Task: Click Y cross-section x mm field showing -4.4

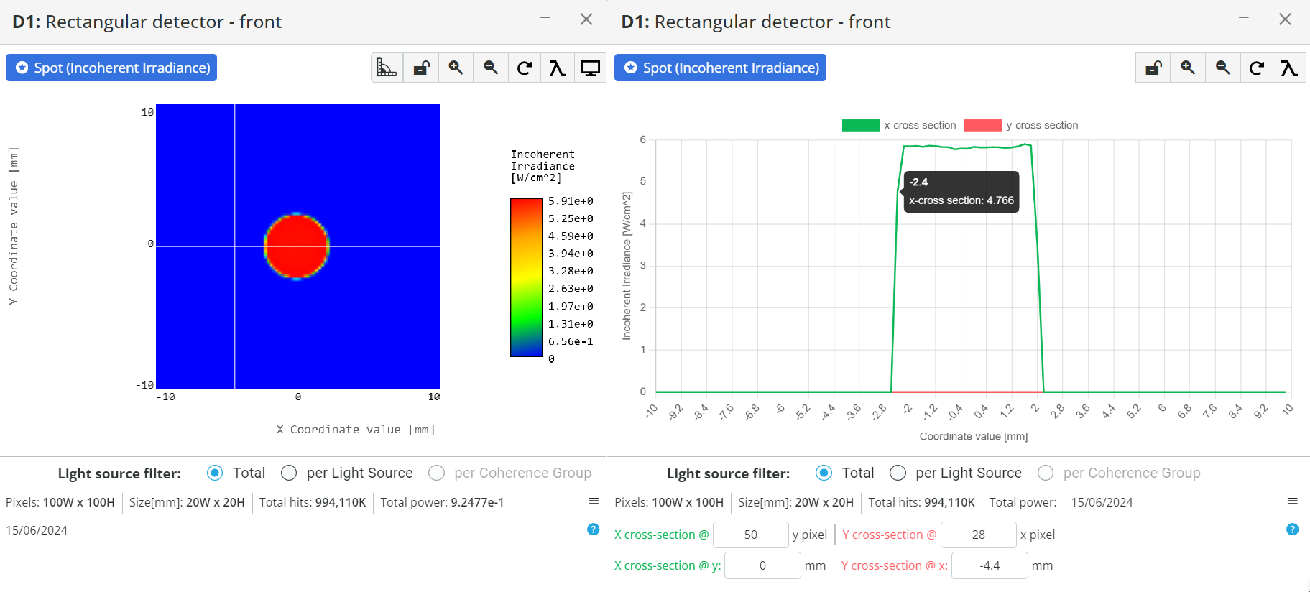Action: tap(990, 565)
